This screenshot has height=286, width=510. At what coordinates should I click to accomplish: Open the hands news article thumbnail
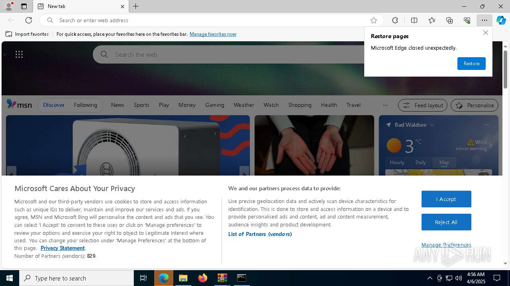(x=314, y=145)
